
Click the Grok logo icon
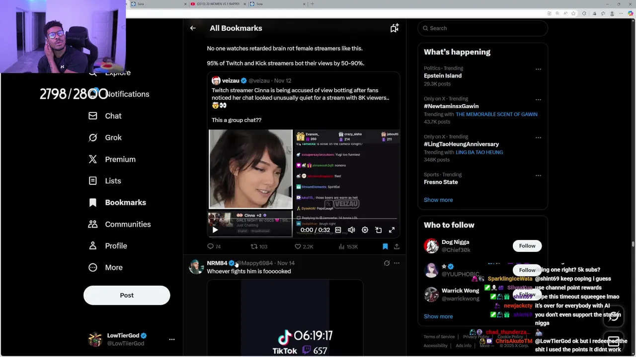93,137
